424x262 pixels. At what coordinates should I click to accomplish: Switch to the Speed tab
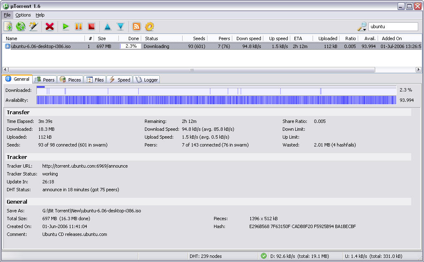pyautogui.click(x=120, y=80)
